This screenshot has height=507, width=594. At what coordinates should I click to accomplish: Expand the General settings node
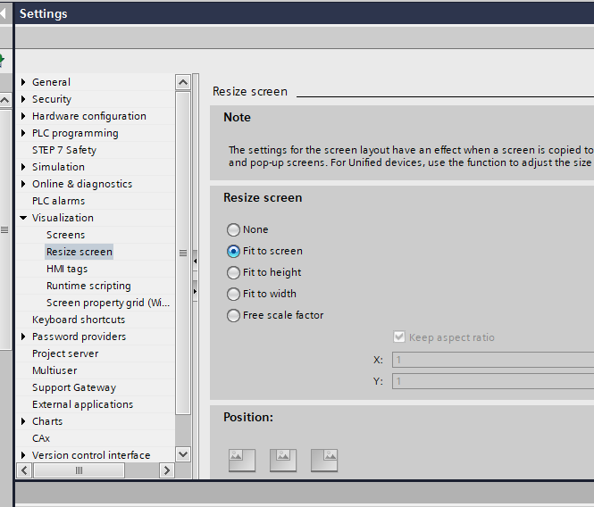pos(23,82)
